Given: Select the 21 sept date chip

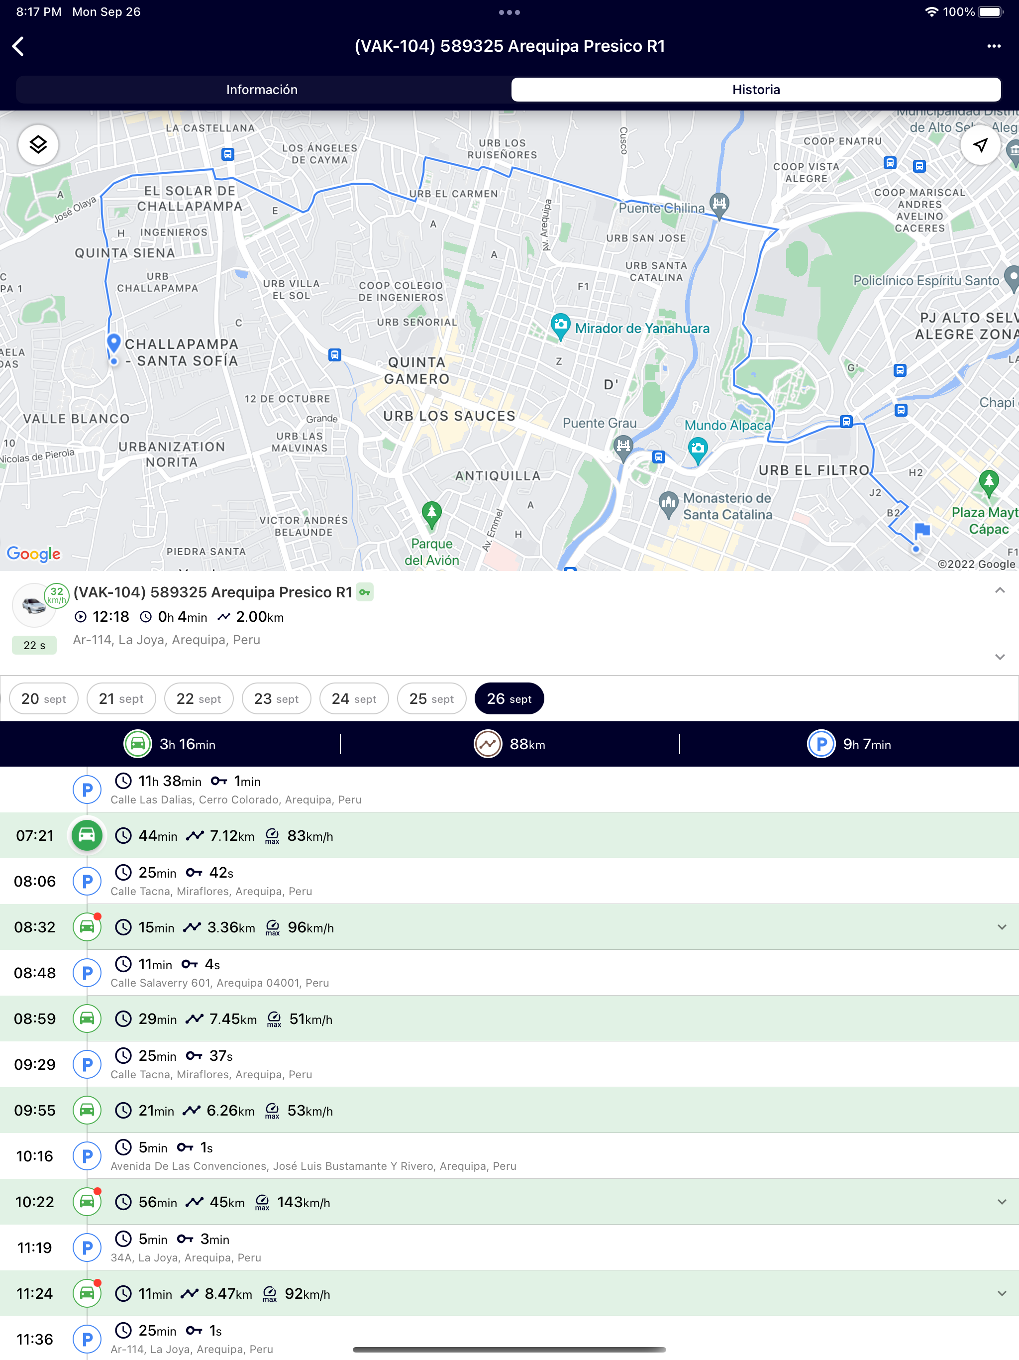Looking at the screenshot, I should coord(121,699).
